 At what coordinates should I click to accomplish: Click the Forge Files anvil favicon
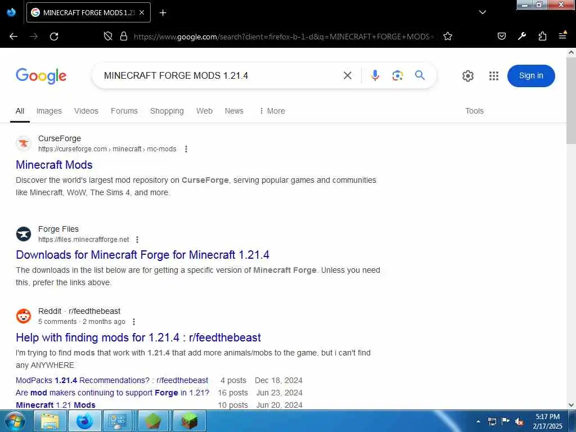pyautogui.click(x=24, y=234)
